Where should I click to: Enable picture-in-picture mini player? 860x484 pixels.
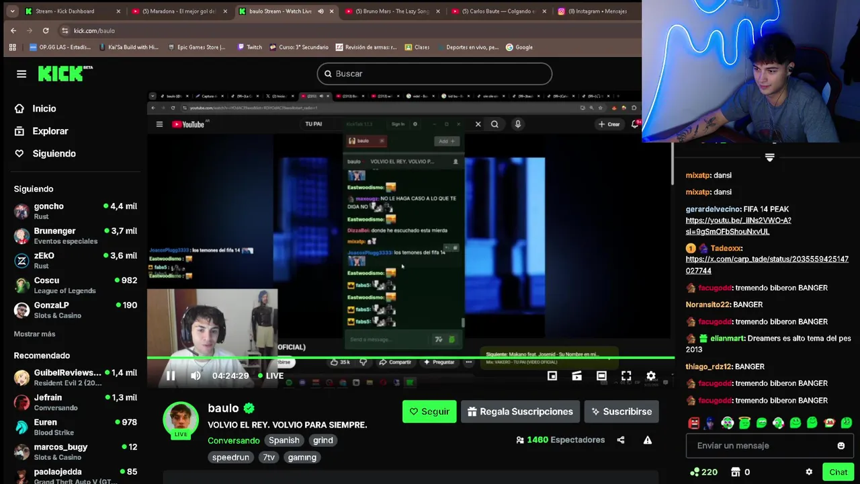(552, 376)
